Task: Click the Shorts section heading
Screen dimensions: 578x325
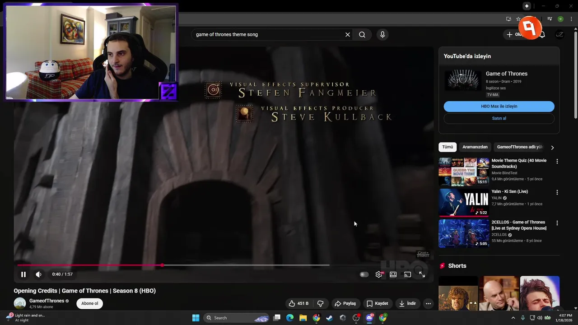Action: pos(457,266)
